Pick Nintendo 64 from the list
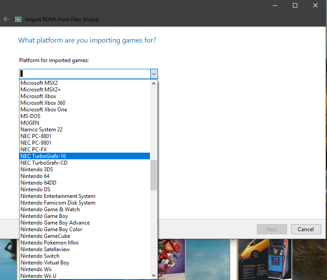 [x=85, y=176]
